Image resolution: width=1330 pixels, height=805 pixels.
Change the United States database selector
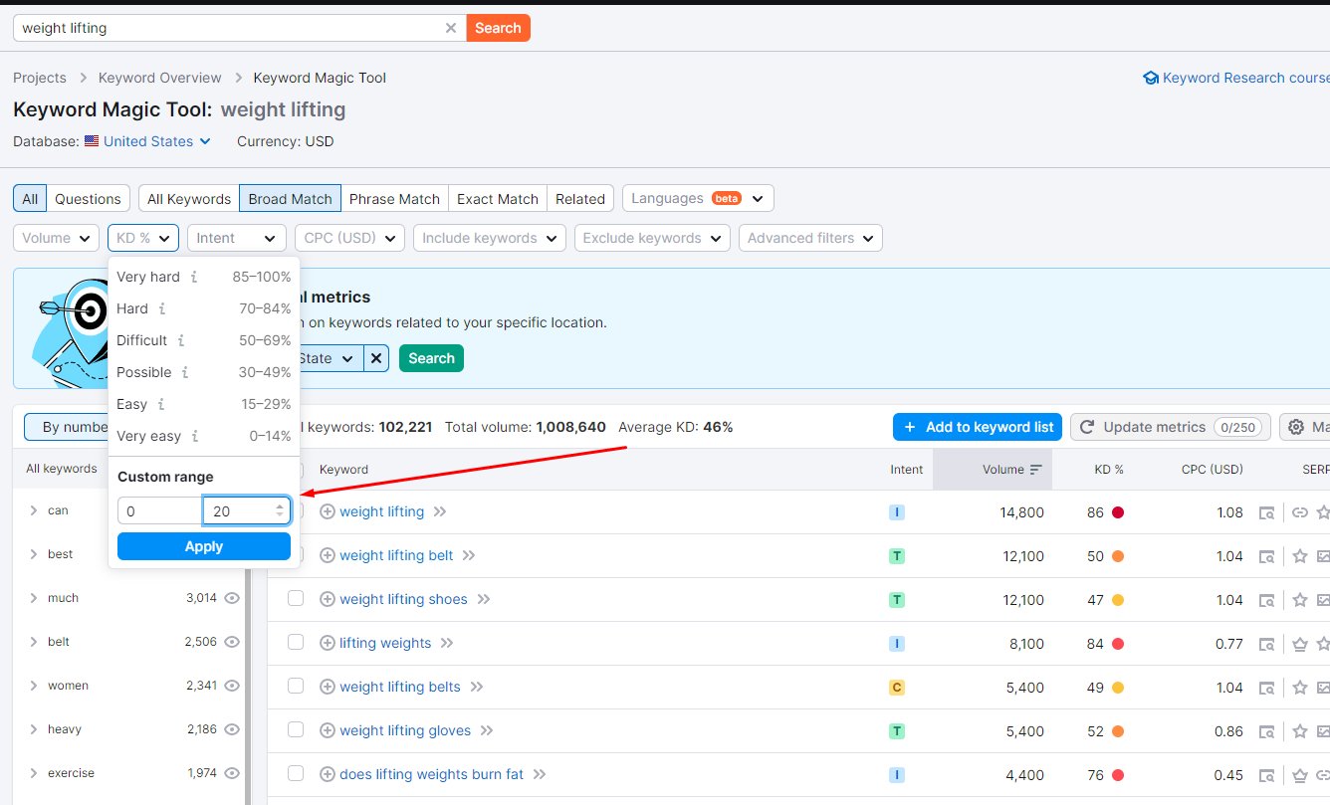(157, 141)
